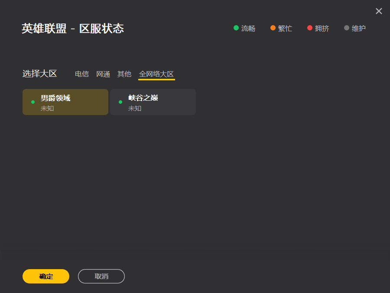
Task: Click the orange 繁忙 status dot in legend
Action: tap(273, 28)
